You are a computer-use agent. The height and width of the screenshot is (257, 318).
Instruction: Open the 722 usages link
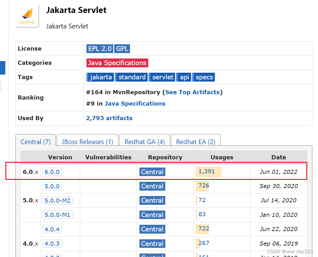(x=204, y=229)
